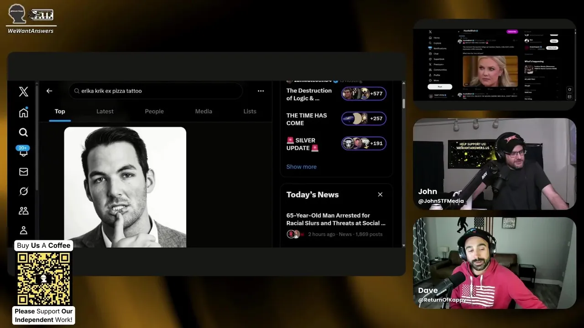584x328 pixels.
Task: Open 'THE TIME HAS COME' space
Action: pos(307,119)
